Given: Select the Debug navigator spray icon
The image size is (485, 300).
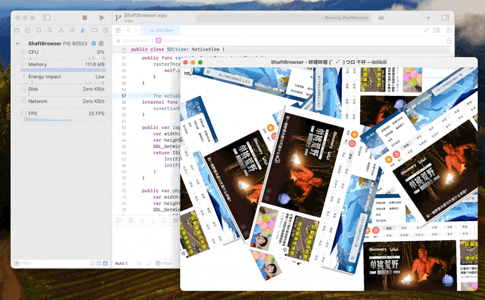Looking at the screenshot, I should [x=83, y=30].
